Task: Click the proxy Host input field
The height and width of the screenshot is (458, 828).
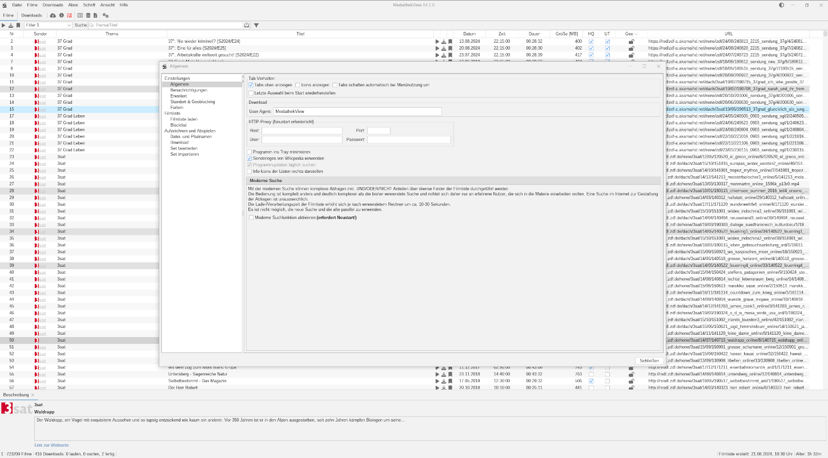Action: click(x=302, y=131)
